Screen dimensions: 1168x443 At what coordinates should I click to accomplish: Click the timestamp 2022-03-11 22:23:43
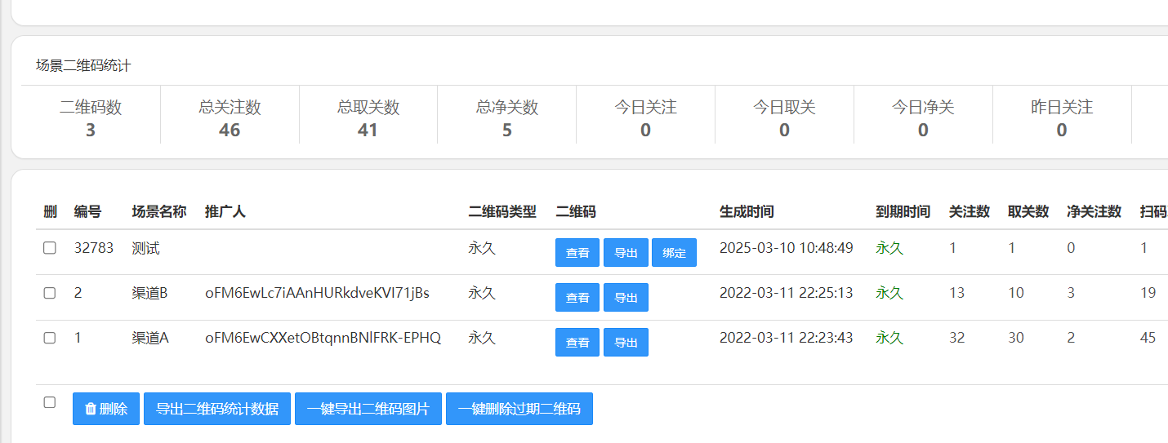787,338
